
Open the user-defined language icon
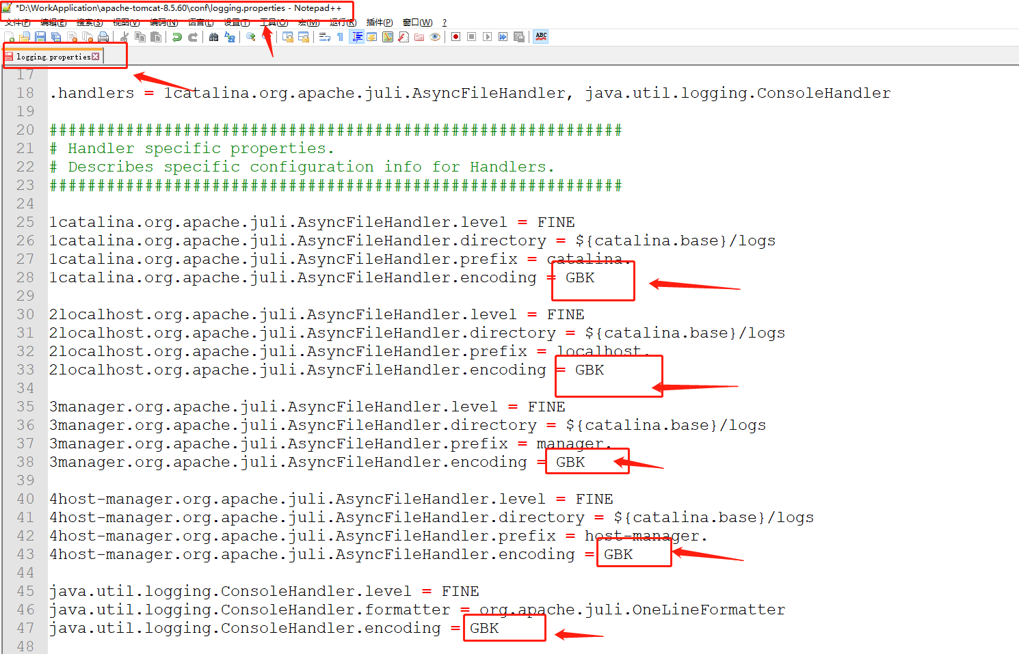point(371,37)
